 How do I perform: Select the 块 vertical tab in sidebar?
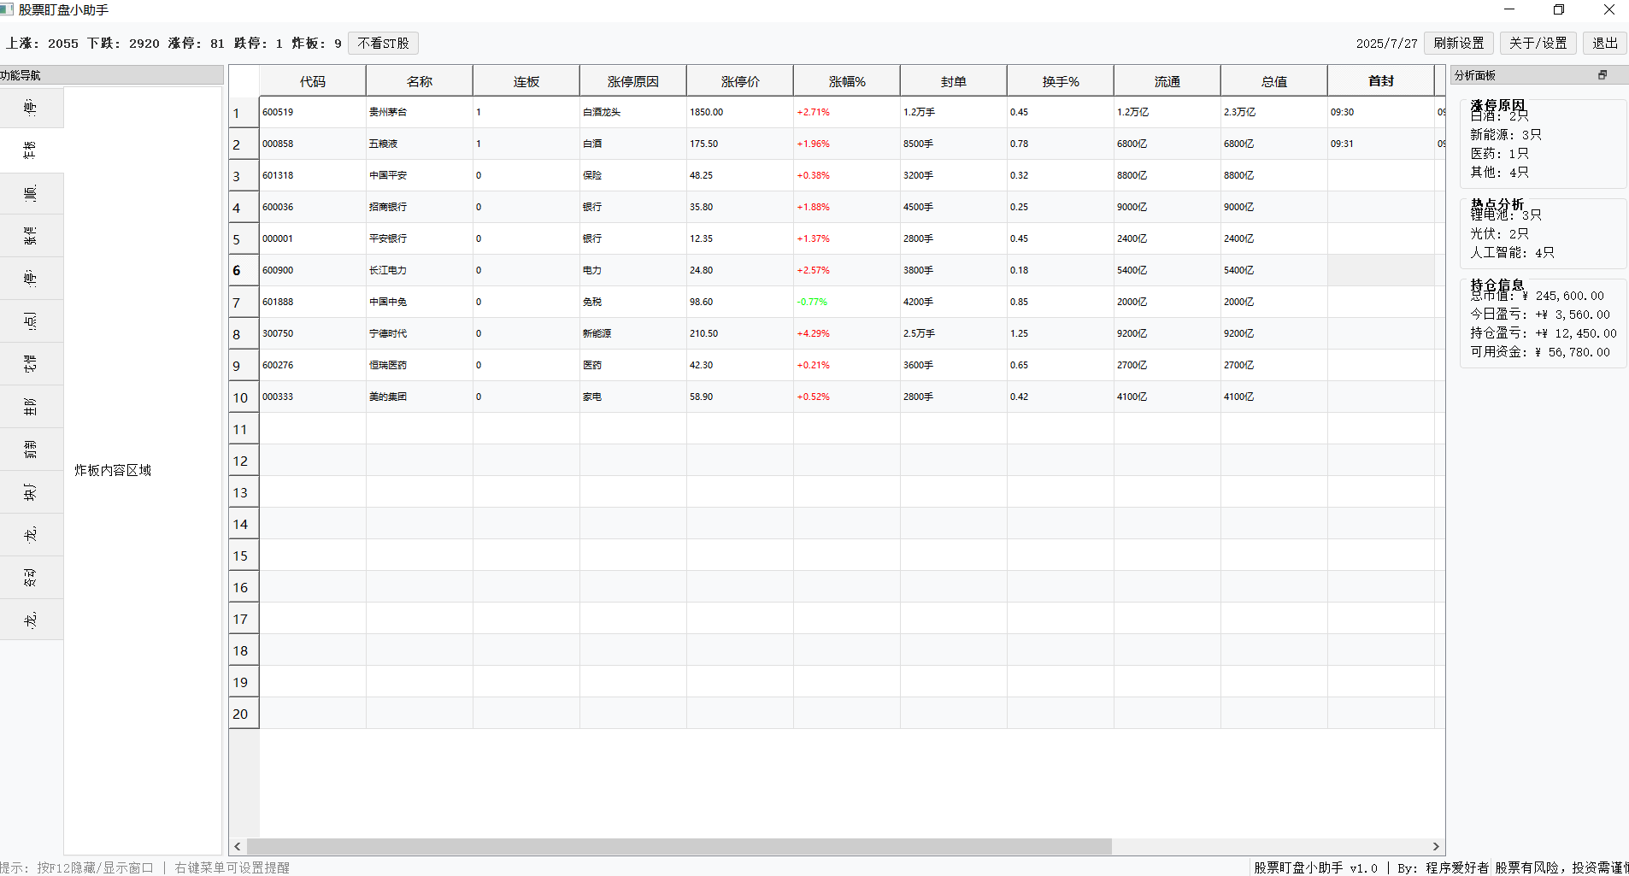[x=32, y=492]
